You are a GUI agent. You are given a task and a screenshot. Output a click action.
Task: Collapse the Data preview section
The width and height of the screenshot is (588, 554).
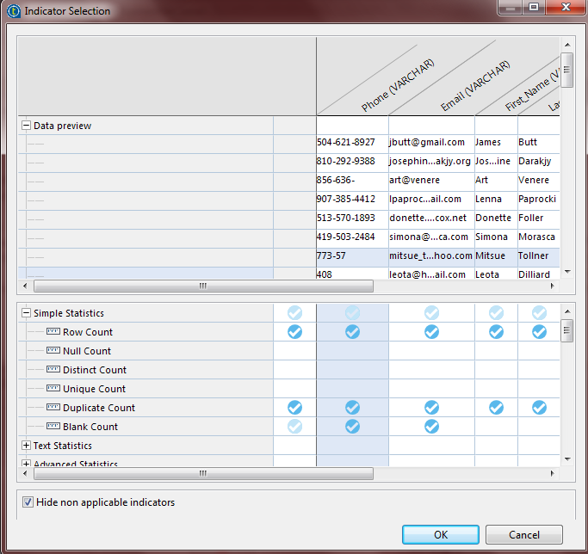tap(26, 126)
